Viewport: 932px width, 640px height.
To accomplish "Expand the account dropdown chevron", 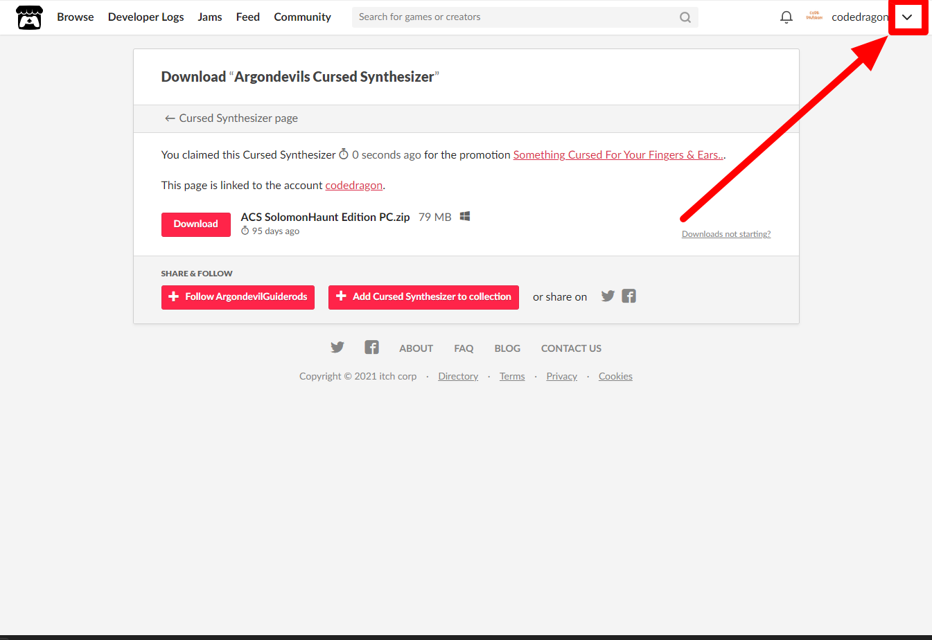I will [x=907, y=17].
